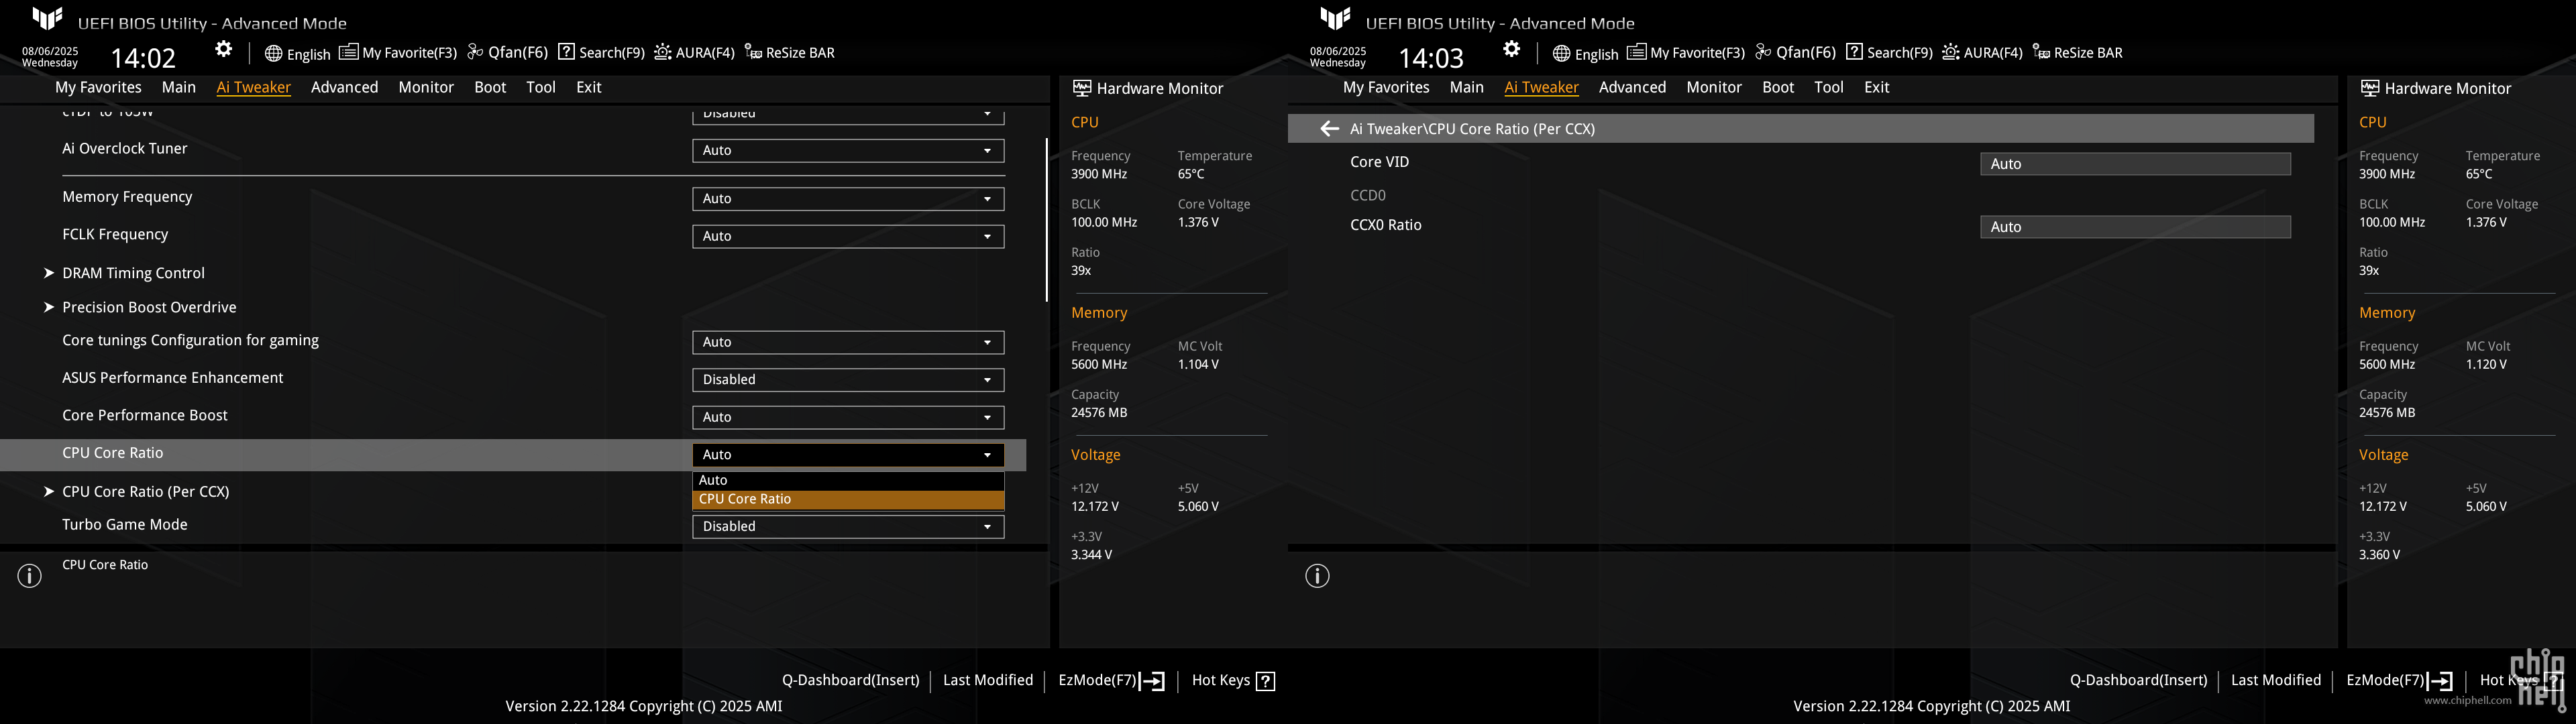
Task: Open Boot tab in right window
Action: point(1778,87)
